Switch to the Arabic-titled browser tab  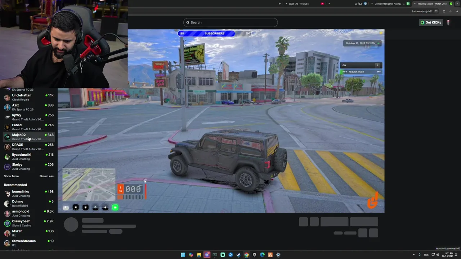348,4
